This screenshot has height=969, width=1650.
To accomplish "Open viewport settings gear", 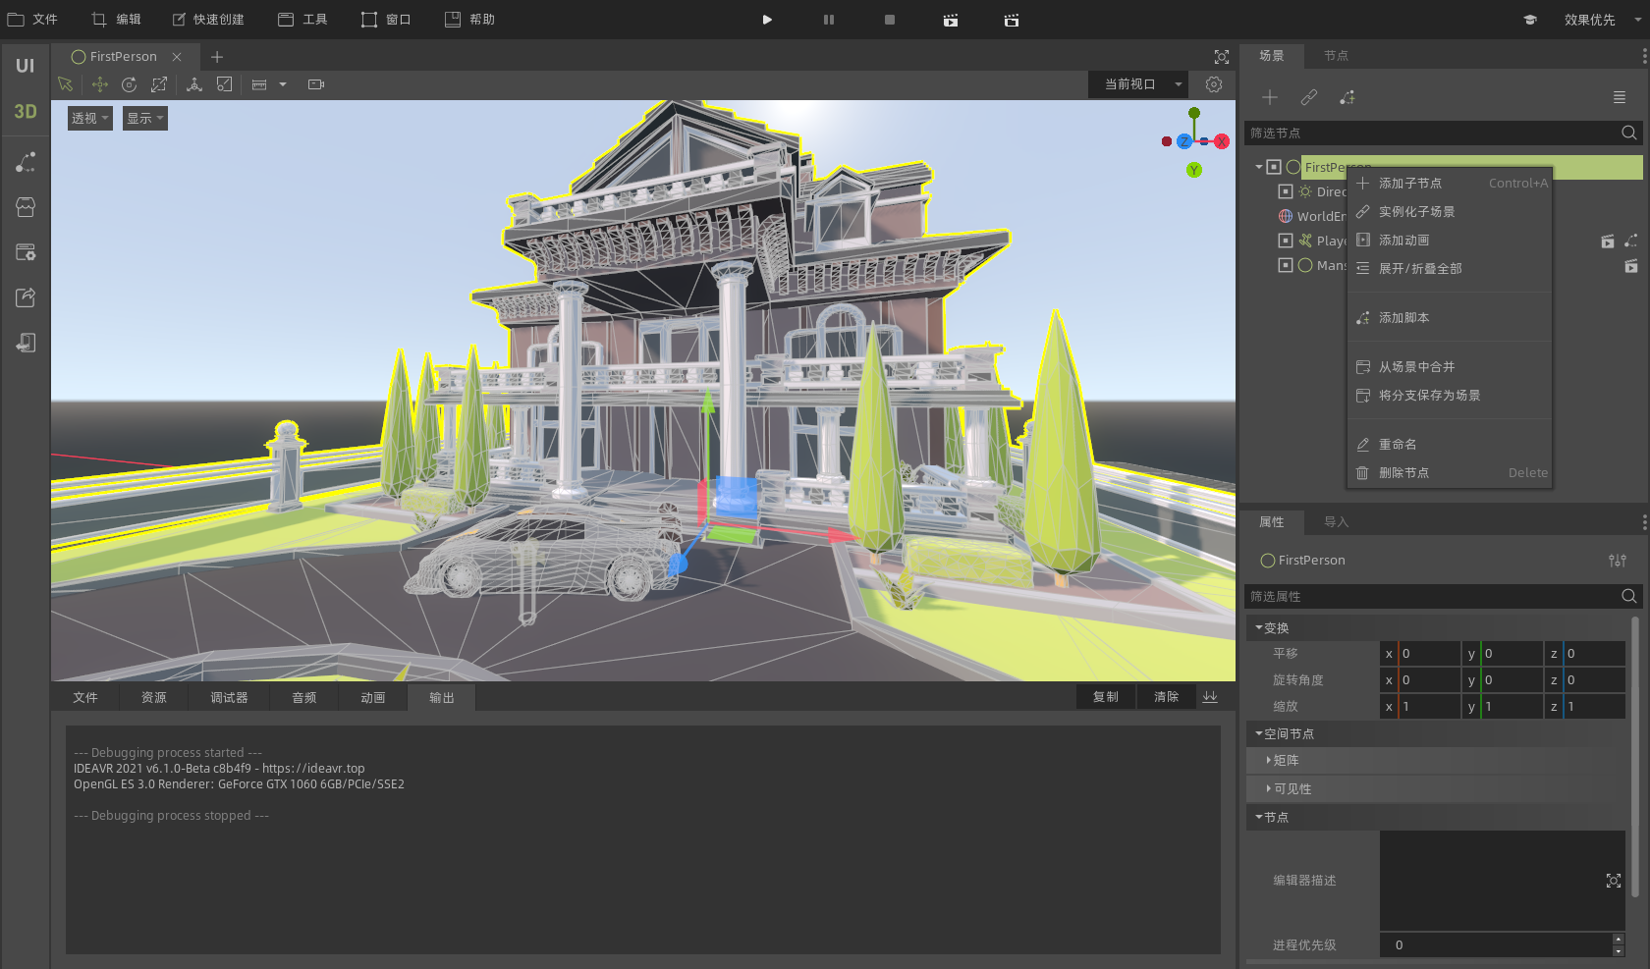I will tap(1214, 84).
